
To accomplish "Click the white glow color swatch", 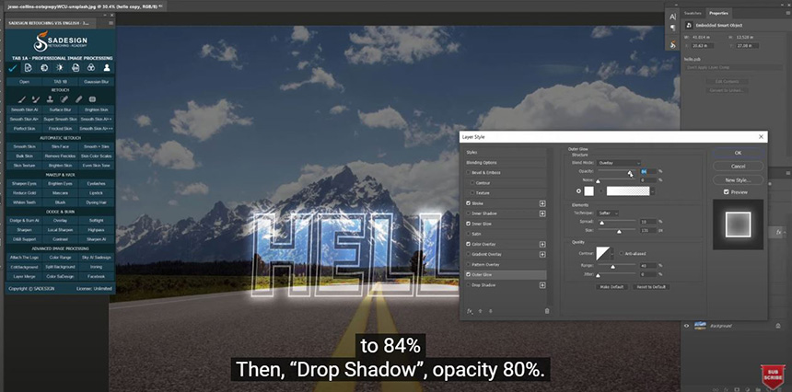I will pos(589,191).
